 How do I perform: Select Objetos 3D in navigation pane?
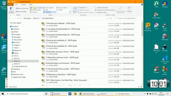click(x=17, y=50)
